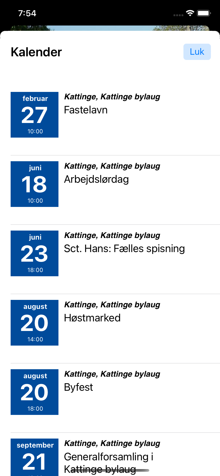Tap the cellular signal dots
The image size is (220, 476).
coord(178,15)
